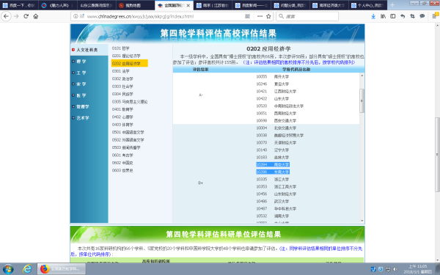
Task: Click the undo arrow toolbar icon
Action: tap(403, 16)
